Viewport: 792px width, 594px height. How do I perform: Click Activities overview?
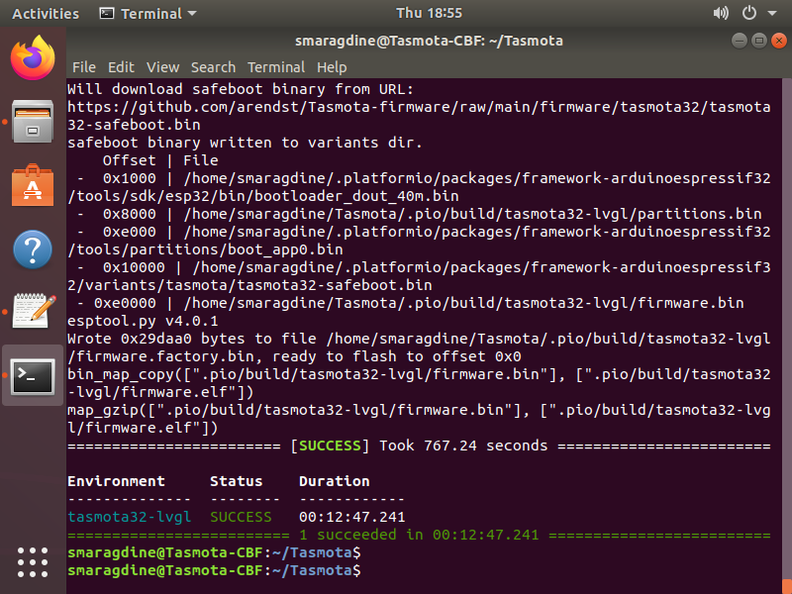(x=46, y=14)
